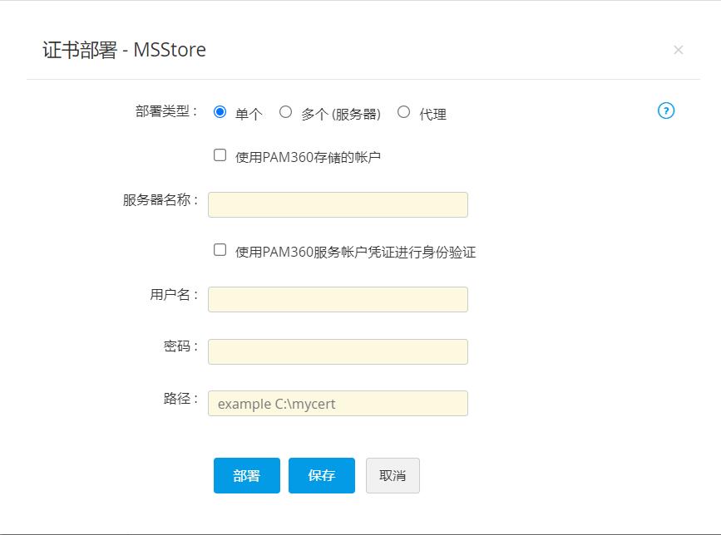This screenshot has height=535, width=721.
Task: Check 使用PAM360服务帐户凭证进行身份验证 box
Action: (x=220, y=250)
